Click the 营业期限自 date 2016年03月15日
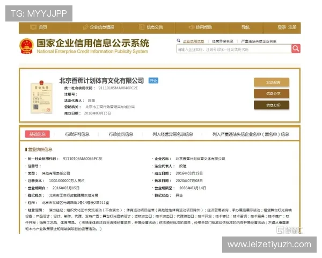This screenshot has width=322, height=258. point(66,188)
